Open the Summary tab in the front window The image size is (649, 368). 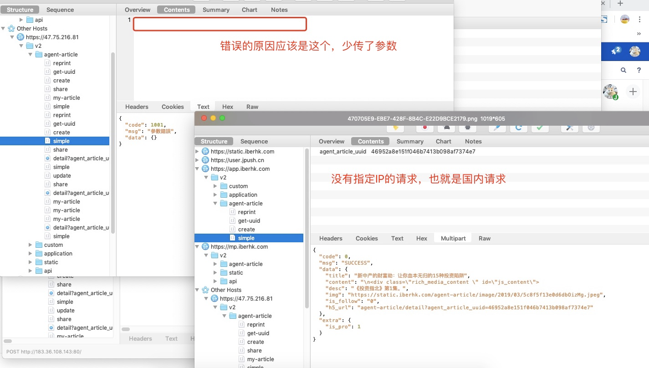410,141
